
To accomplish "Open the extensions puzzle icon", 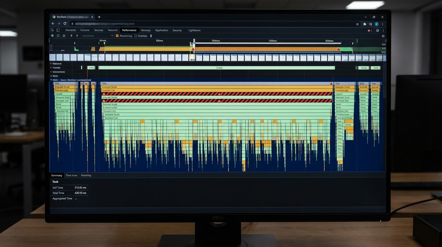I will point(365,24).
